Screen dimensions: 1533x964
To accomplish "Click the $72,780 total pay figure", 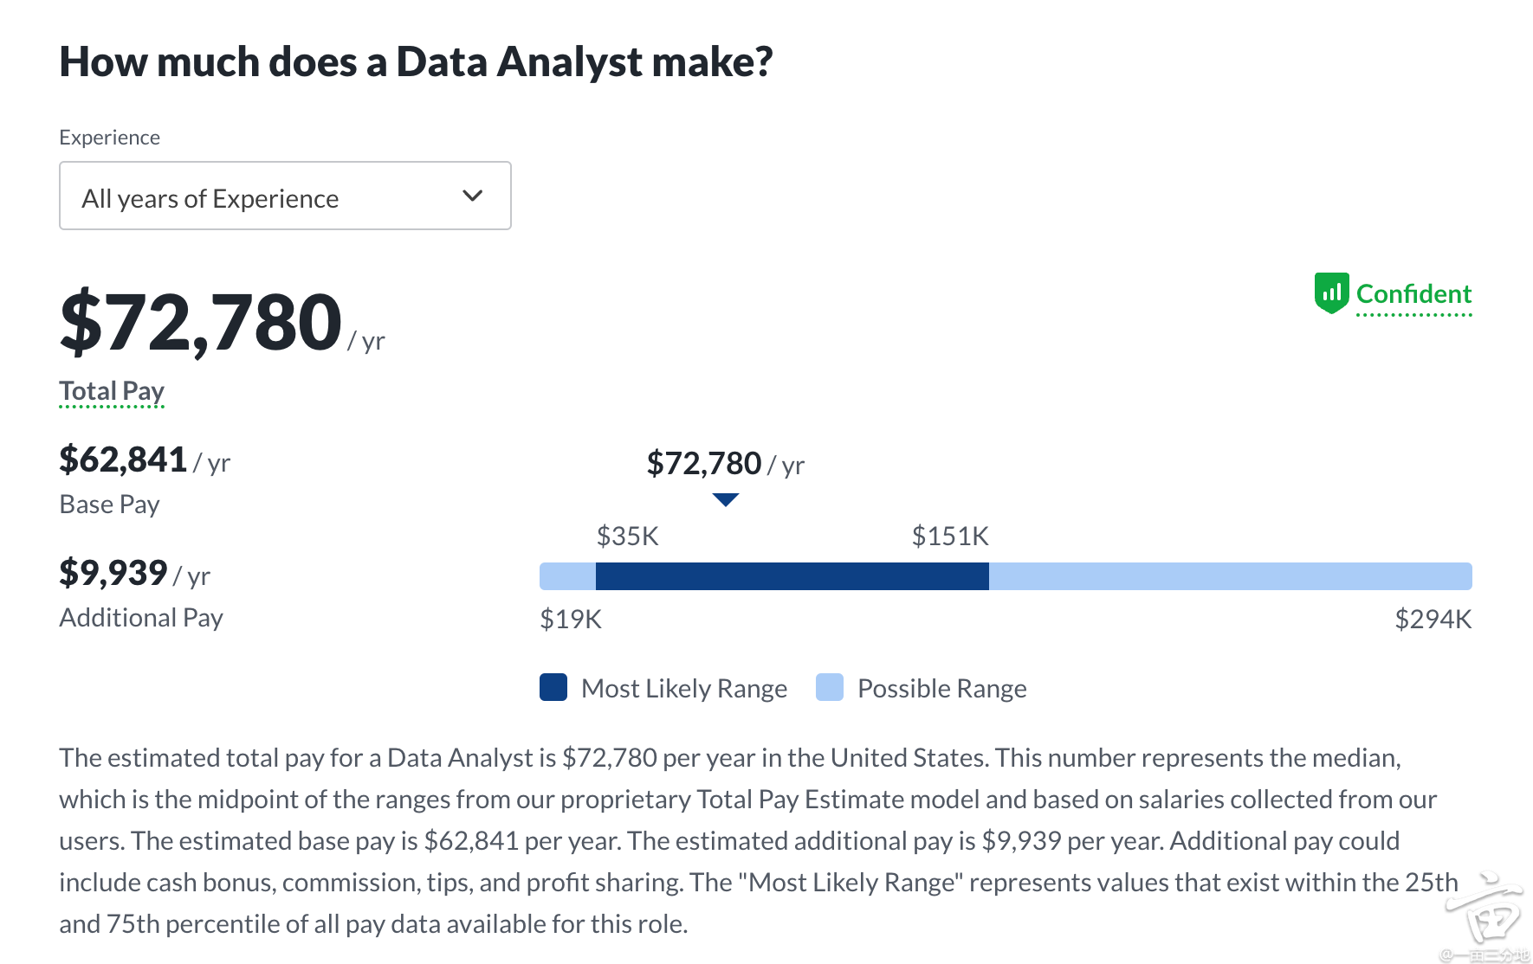I will (x=201, y=322).
